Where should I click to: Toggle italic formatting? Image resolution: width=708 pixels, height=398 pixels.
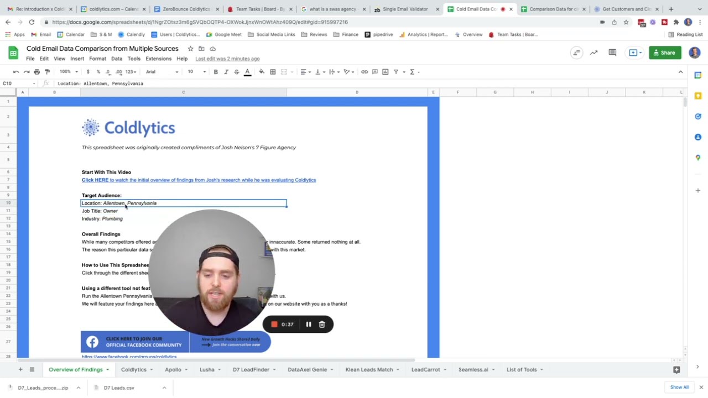coord(226,72)
